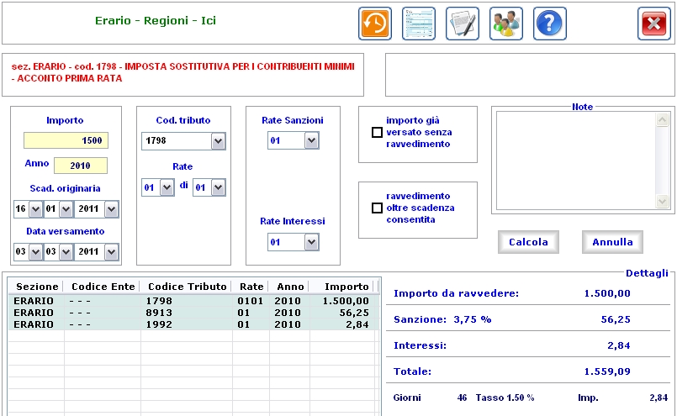Click the Calcola button
Viewport: 677px width, 416px height.
528,242
